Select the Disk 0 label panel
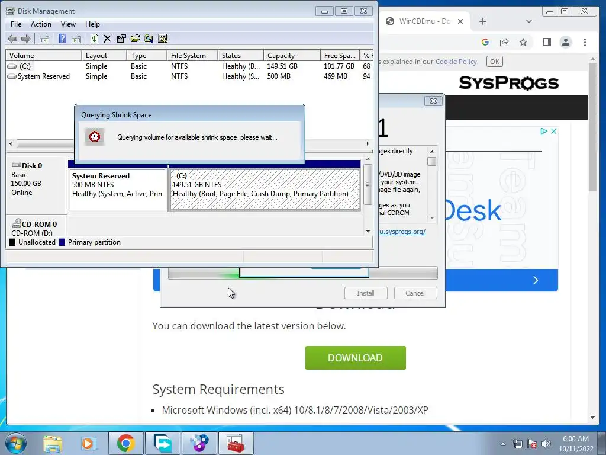This screenshot has width=606, height=455. coord(37,185)
